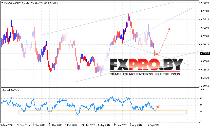This screenshot has height=128, width=210.
Task: Open the dropdown triangle beside NZDUSD,Daily
Action: [2, 3]
